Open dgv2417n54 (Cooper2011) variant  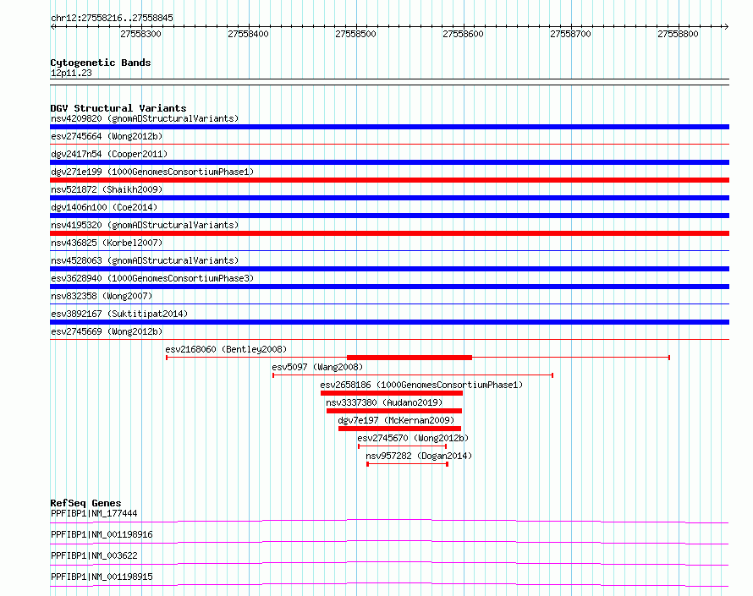click(109, 154)
